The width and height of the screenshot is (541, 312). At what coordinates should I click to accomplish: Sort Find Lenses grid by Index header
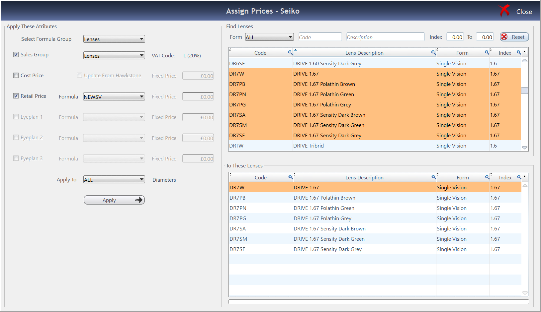coord(505,53)
